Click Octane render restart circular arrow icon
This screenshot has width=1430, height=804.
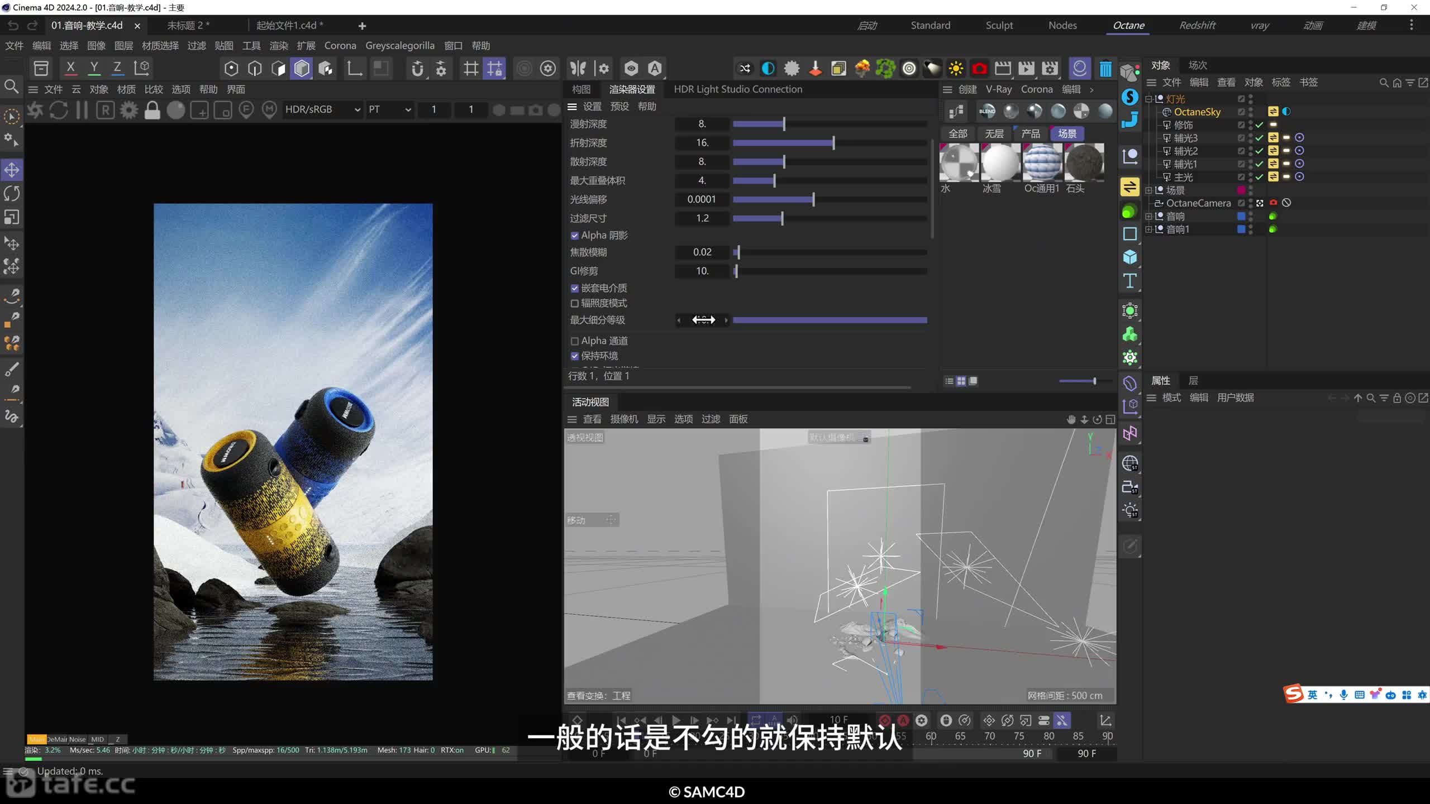point(59,110)
